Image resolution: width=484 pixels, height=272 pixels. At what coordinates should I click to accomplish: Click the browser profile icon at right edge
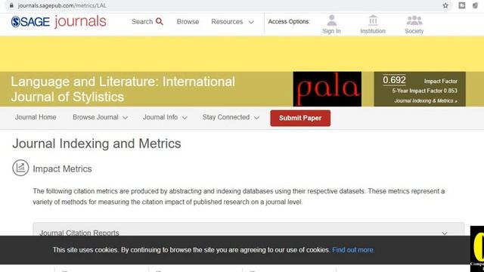pyautogui.click(x=476, y=5)
